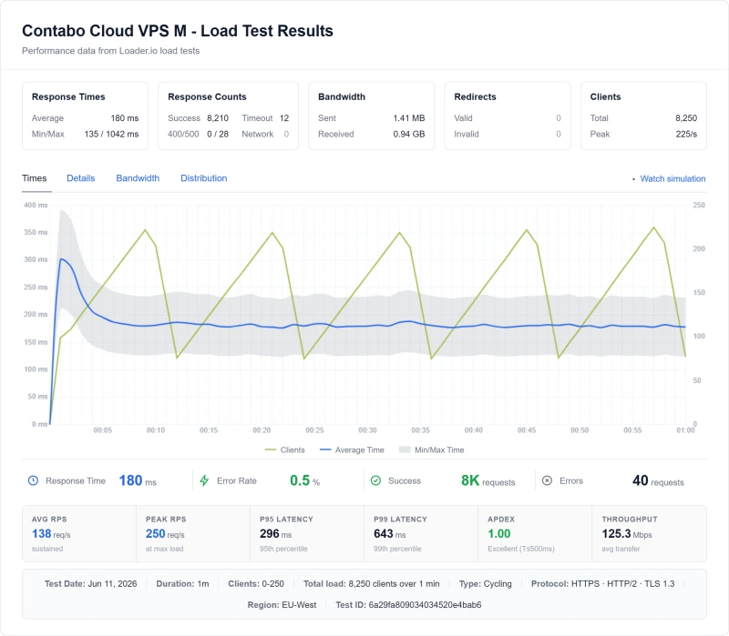This screenshot has width=729, height=636.
Task: Click the Response Counts card heading
Action: [x=207, y=96]
